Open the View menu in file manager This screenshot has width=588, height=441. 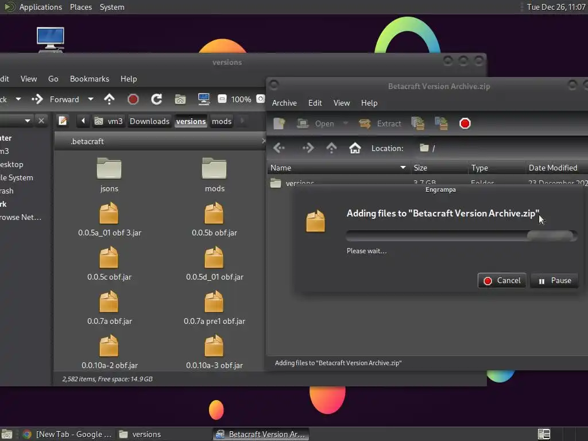[x=29, y=79]
